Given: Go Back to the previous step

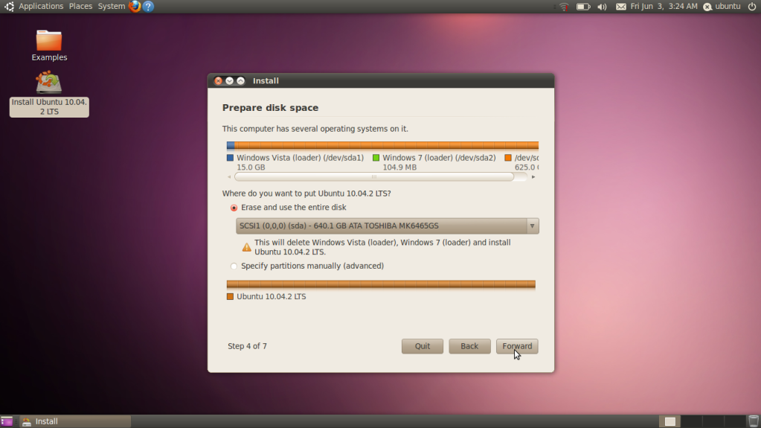Looking at the screenshot, I should 469,346.
